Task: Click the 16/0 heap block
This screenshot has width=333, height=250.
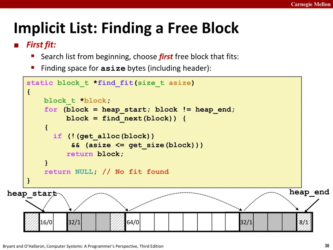Action: click(53, 222)
